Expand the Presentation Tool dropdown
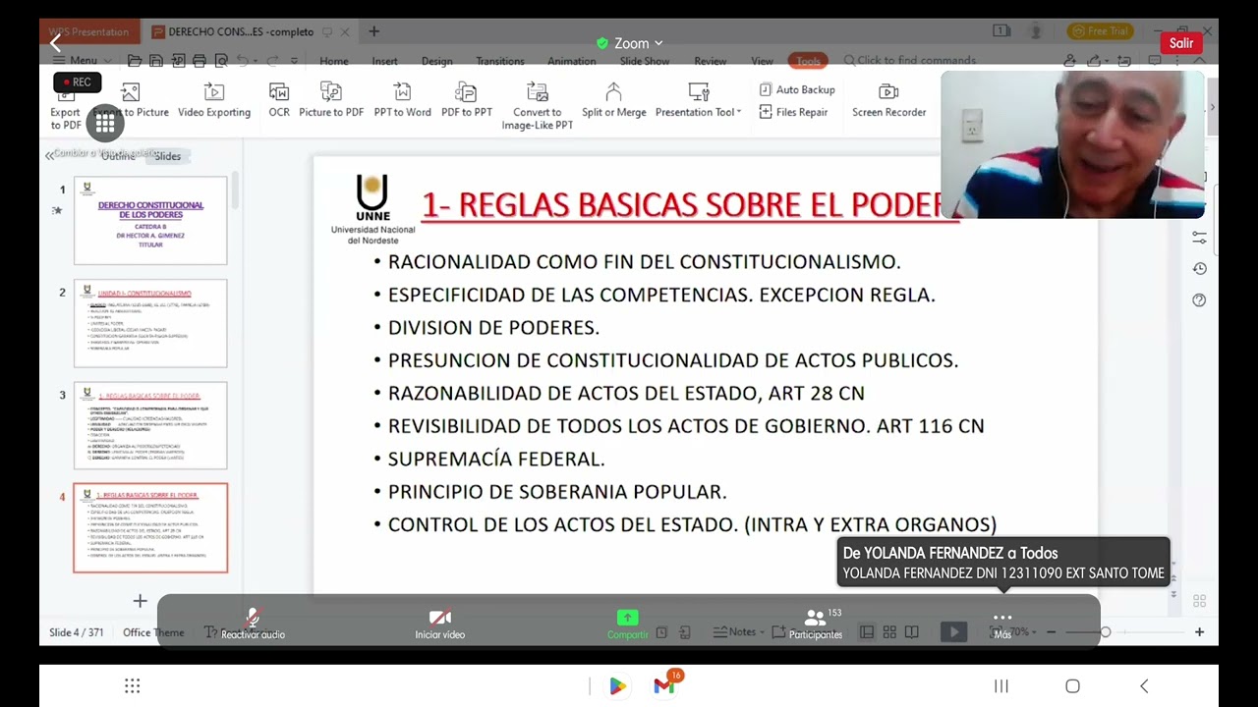This screenshot has width=1258, height=707. click(699, 100)
